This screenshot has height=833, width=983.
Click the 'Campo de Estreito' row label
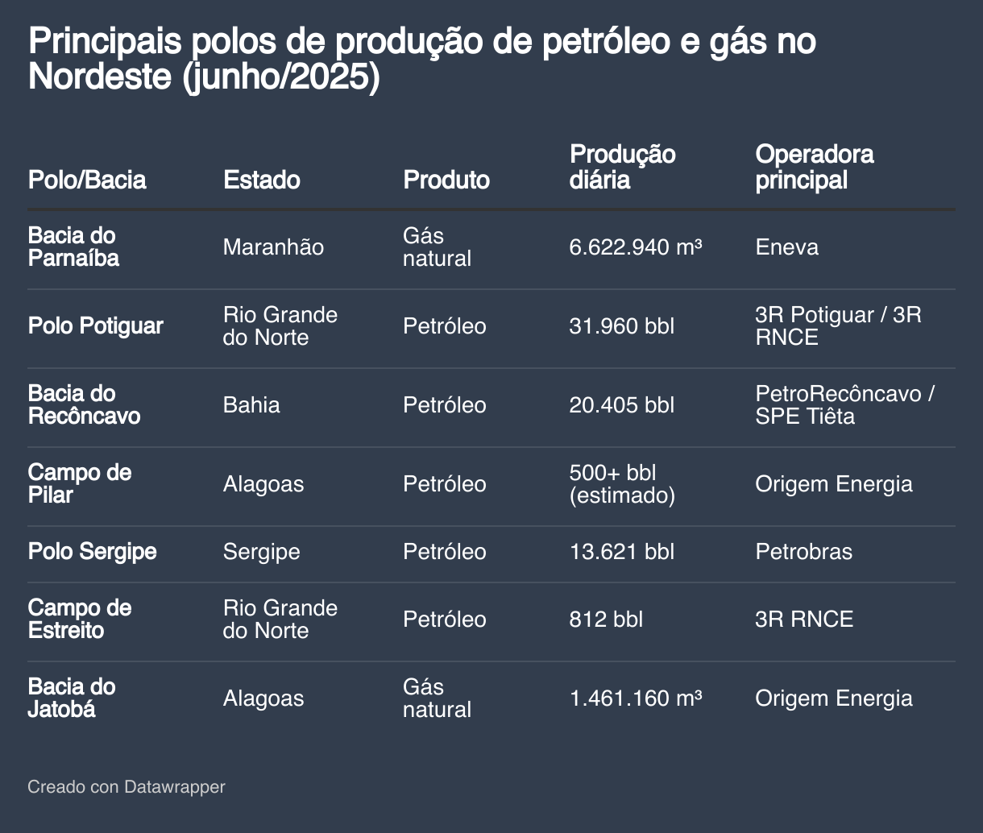point(79,620)
